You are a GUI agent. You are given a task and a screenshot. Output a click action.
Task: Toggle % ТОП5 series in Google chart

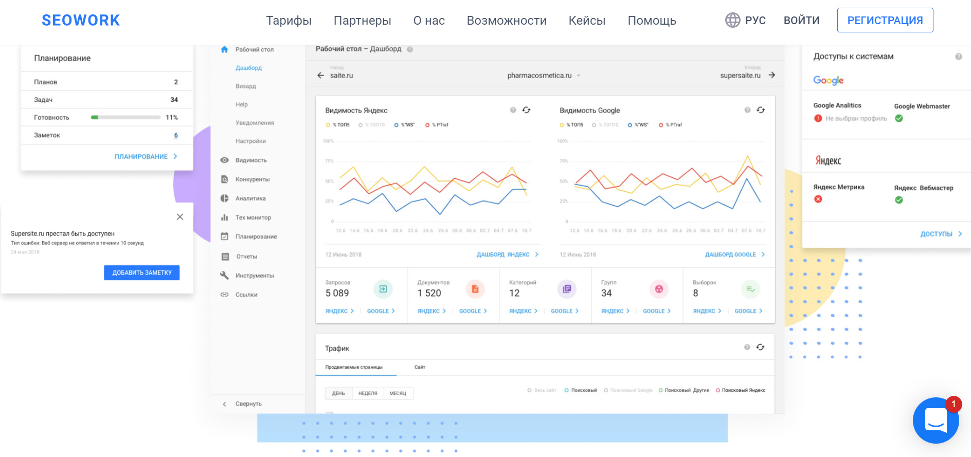tap(571, 125)
